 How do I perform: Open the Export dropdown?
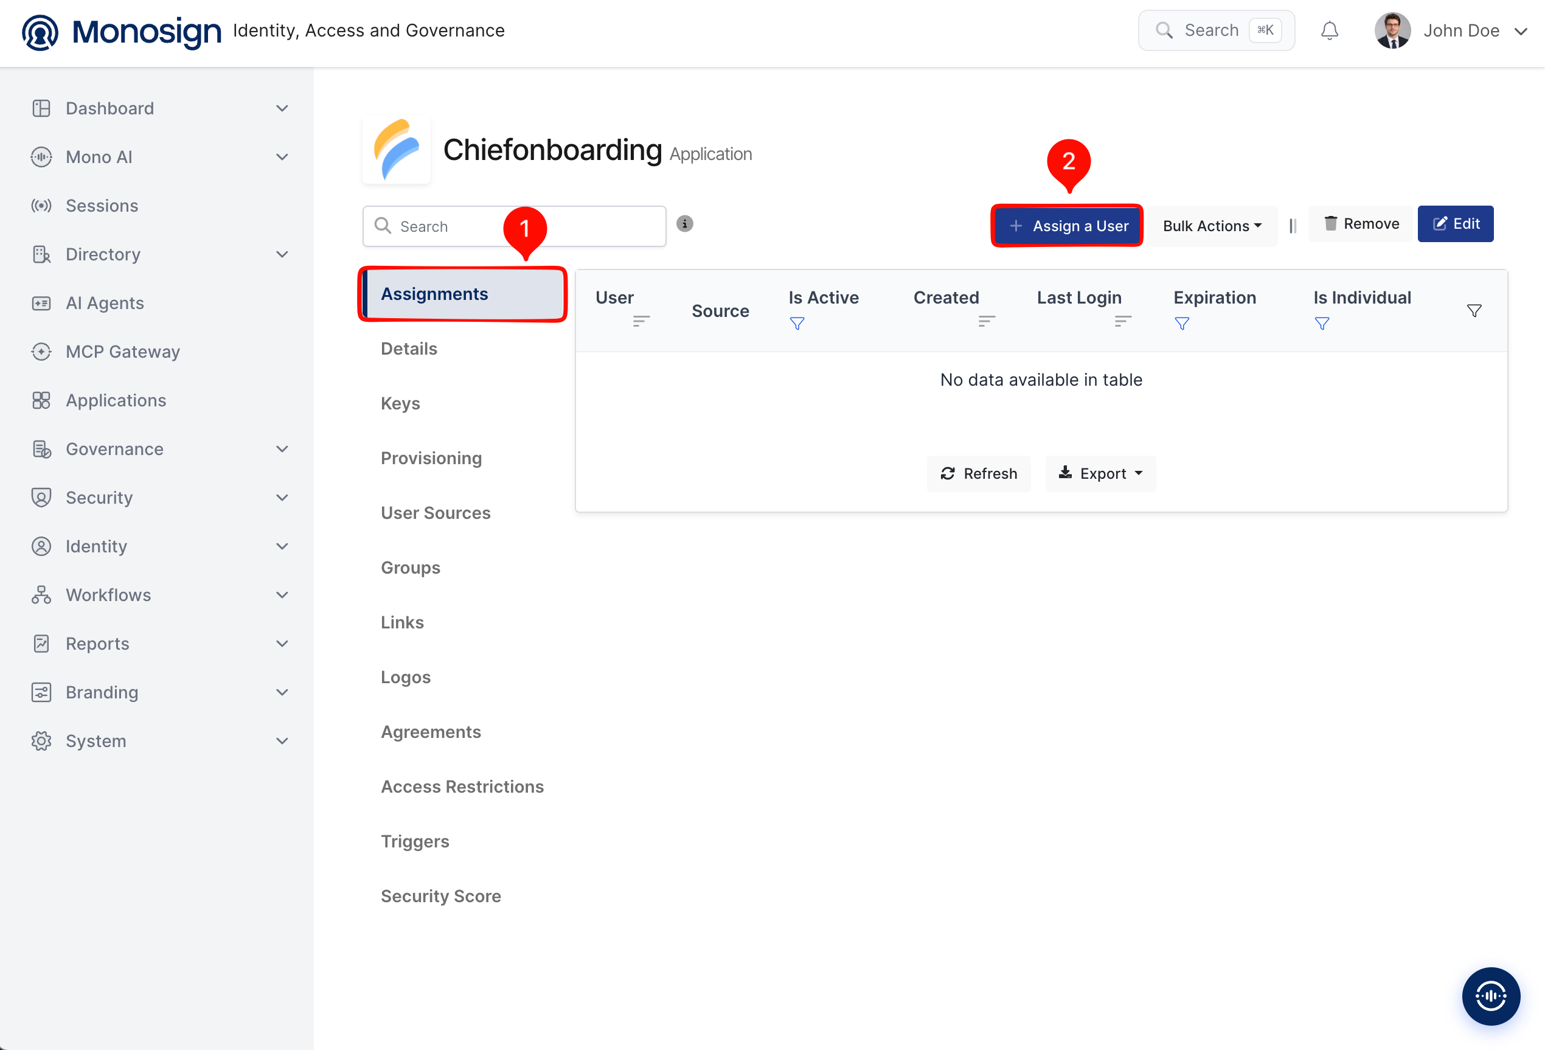point(1100,473)
